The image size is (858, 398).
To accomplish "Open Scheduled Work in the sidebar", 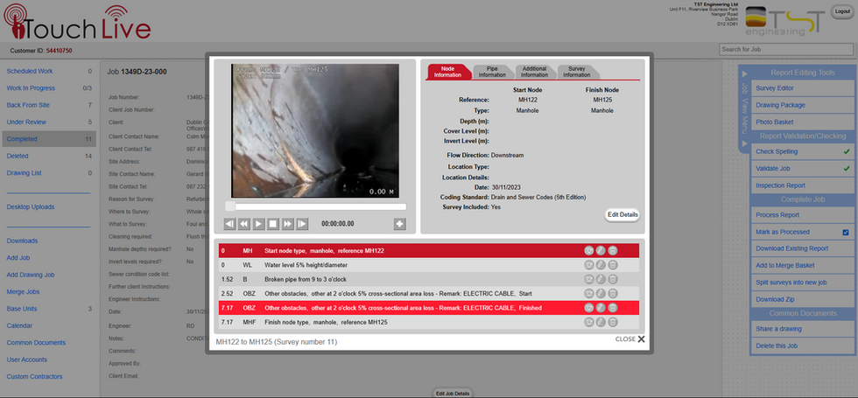I will pyautogui.click(x=30, y=71).
